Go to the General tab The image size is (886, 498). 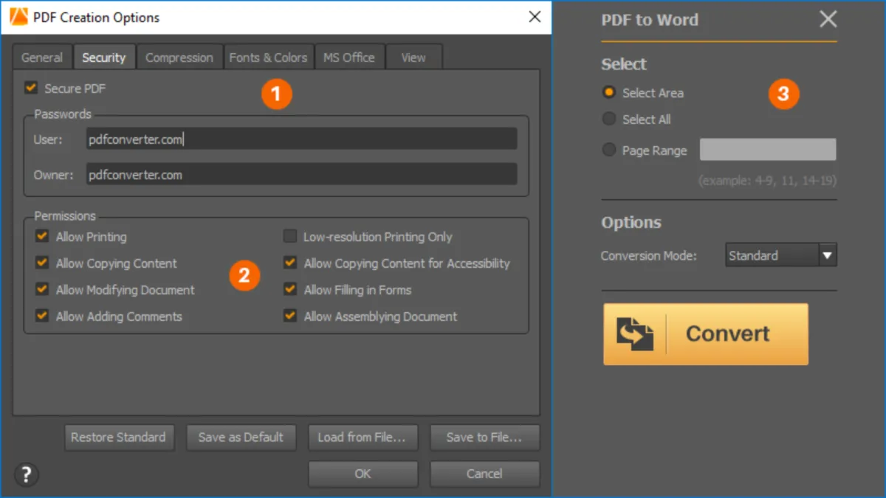click(x=42, y=58)
